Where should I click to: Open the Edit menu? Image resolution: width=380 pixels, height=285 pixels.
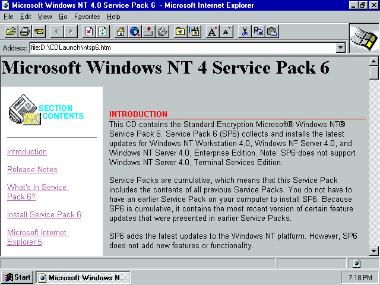click(26, 17)
